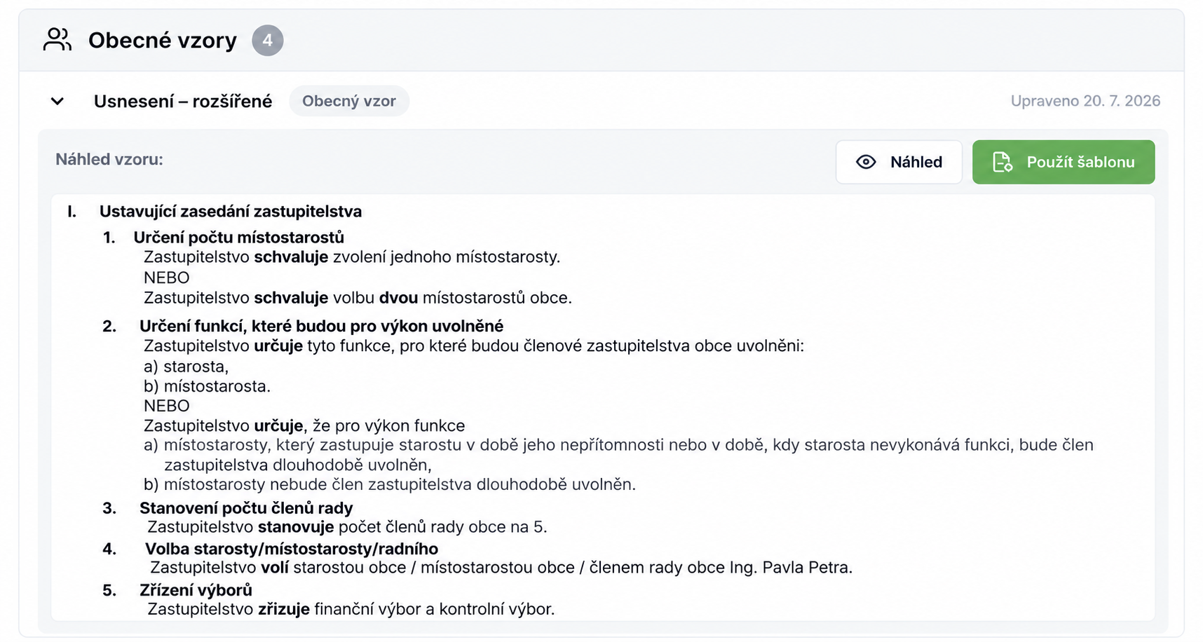Click heading Určení funkcí, které budou pro výkon uvolněné
Image resolution: width=1203 pixels, height=642 pixels.
[x=321, y=326]
